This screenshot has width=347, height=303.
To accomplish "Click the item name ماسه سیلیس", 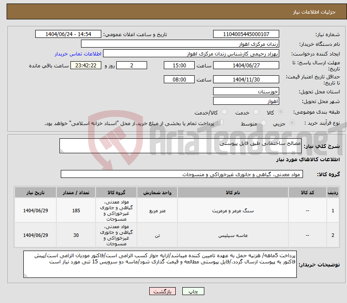I will pos(233,235).
